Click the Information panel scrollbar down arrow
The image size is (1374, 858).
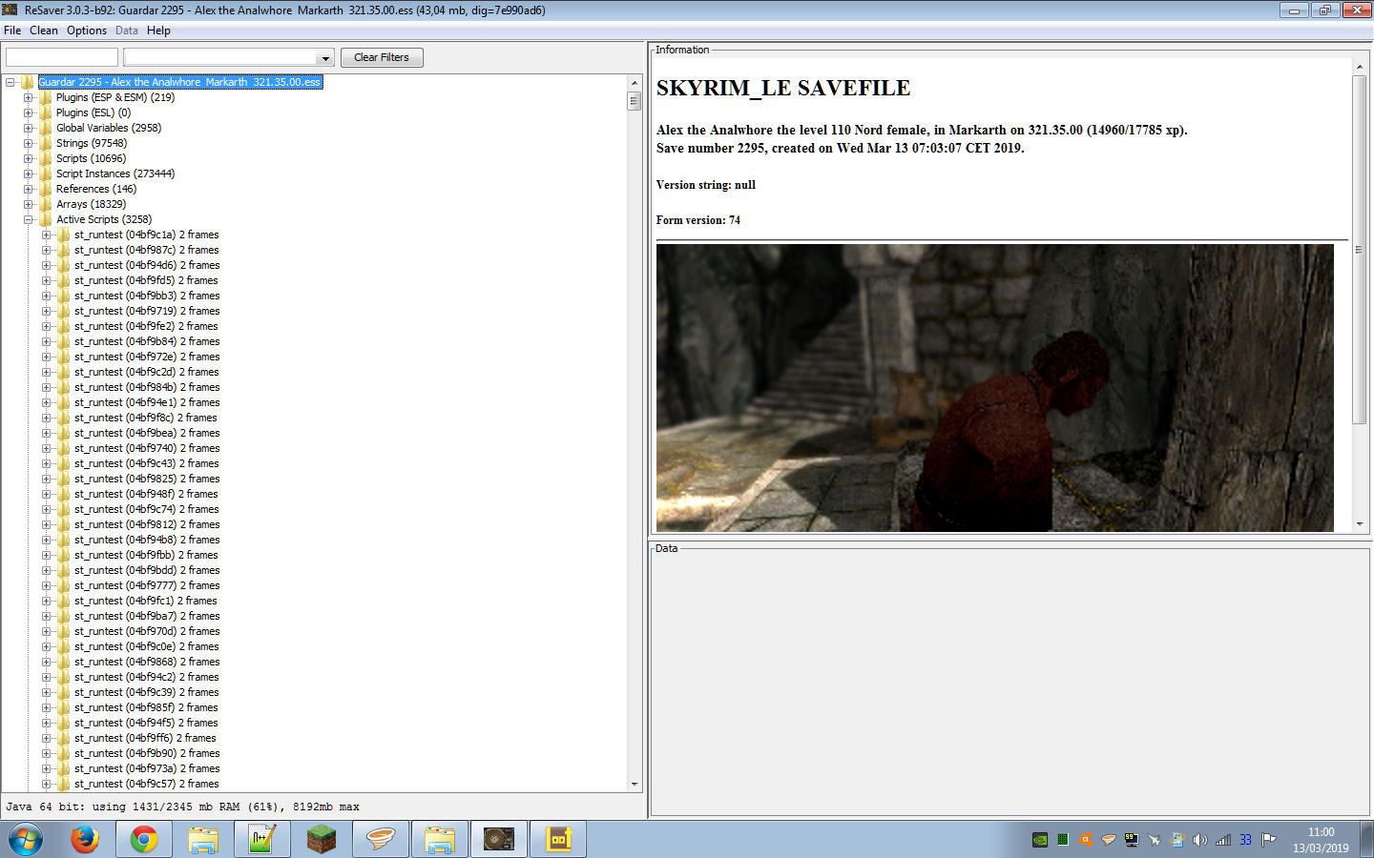[x=1360, y=524]
